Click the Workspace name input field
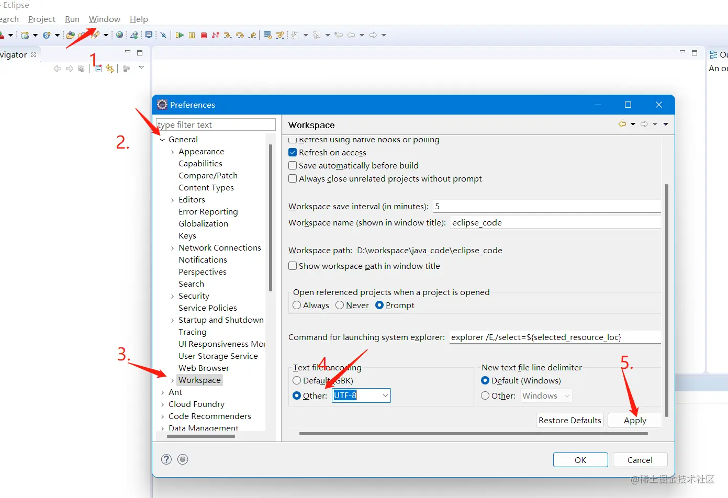Viewport: 728px width, 498px height. click(555, 222)
